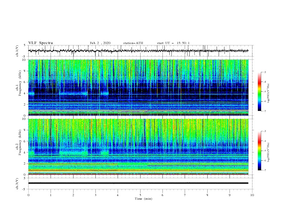The height and width of the screenshot is (219, 284).
Task: Click the ch.2 spectrogram panel
Action: [x=138, y=147]
